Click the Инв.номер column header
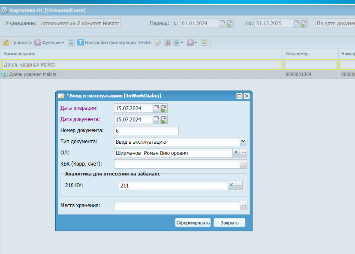This screenshot has height=254, width=355. click(310, 54)
